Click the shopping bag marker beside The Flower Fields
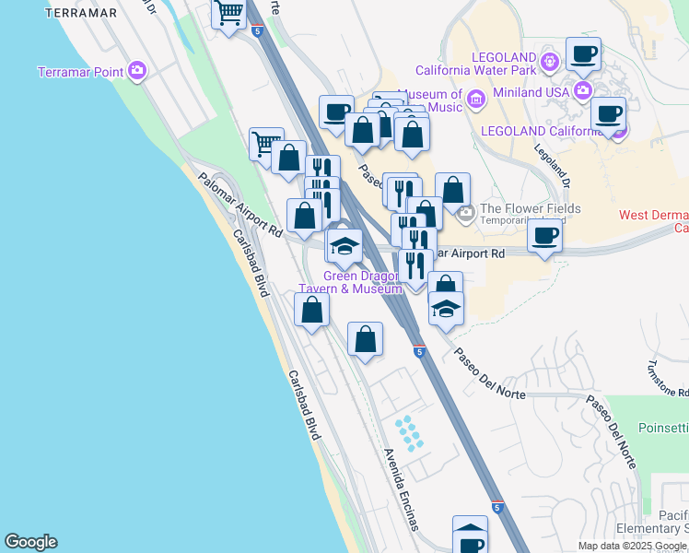Screen dimensions: 689x553 [x=453, y=190]
